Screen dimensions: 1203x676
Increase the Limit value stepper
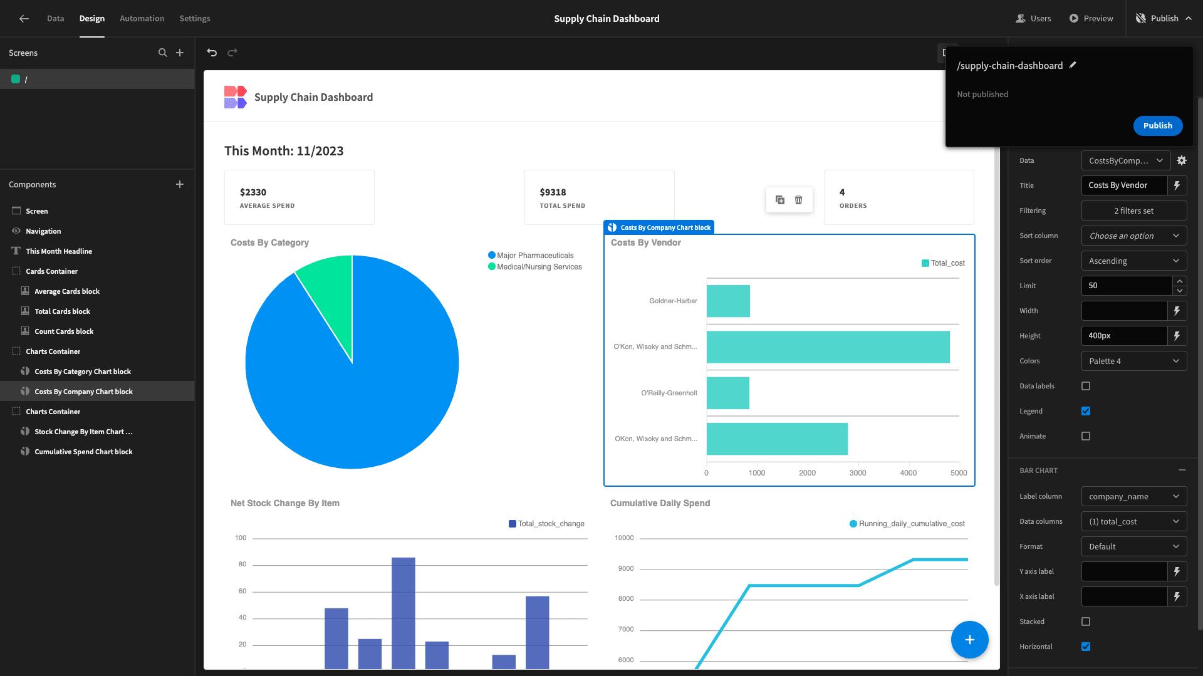click(x=1180, y=281)
